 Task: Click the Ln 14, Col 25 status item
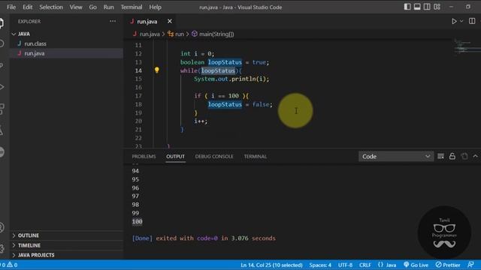pos(271,265)
